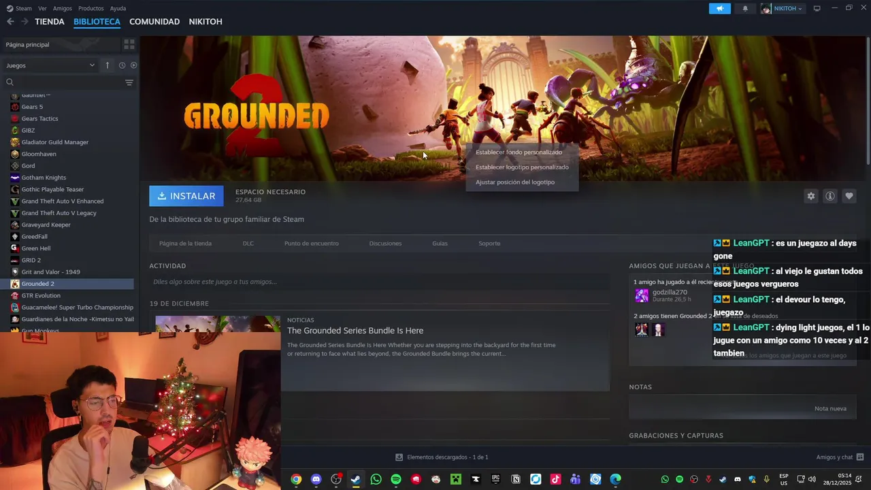
Task: Open the DLC link
Action: tap(248, 244)
